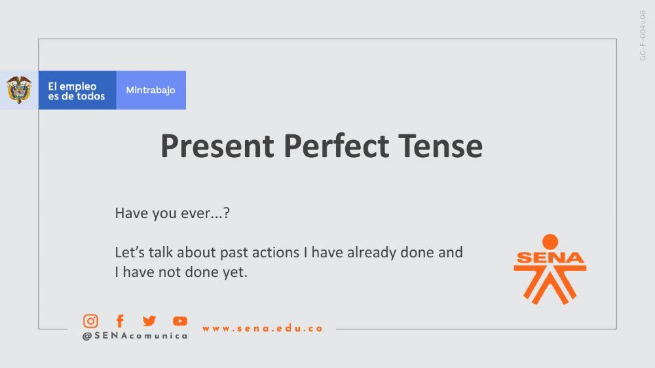
Task: Click the SENA wordmark in the logo
Action: pos(550,257)
